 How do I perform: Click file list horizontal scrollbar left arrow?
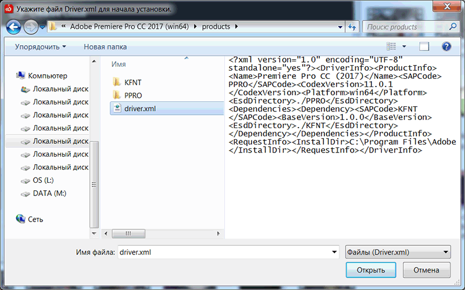[x=106, y=234]
